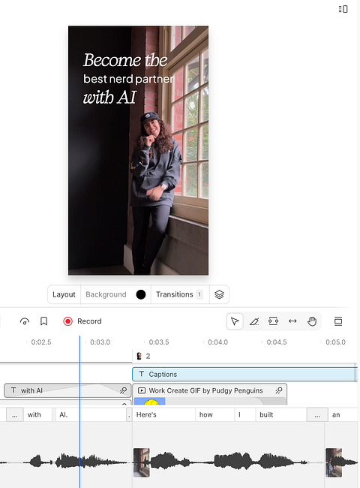Start recording with the Record button
The height and width of the screenshot is (488, 360).
pyautogui.click(x=82, y=321)
